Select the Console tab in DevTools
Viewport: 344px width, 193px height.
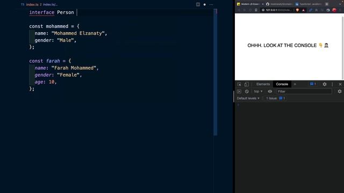(282, 84)
